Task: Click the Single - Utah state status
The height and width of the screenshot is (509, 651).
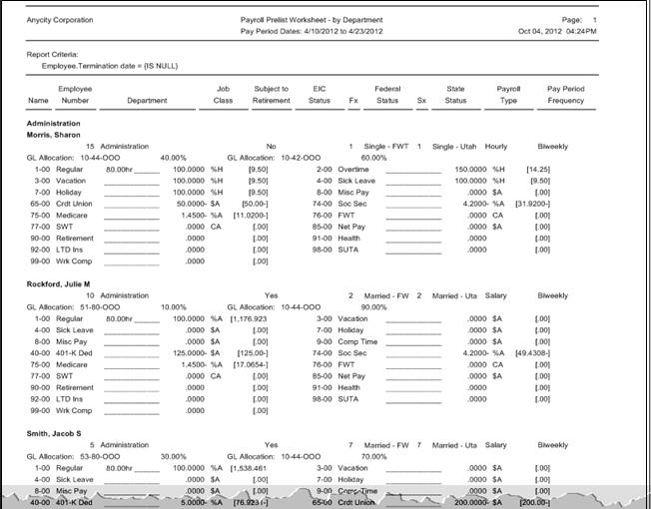Action: (454, 147)
